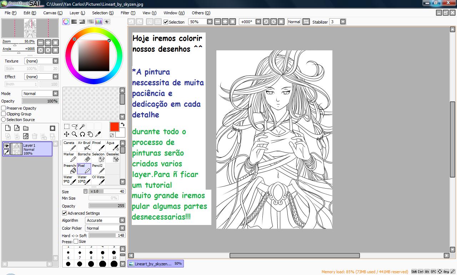The height and width of the screenshot is (275, 457).
Task: Toggle the flip view horizontally button
Action: 306,22
